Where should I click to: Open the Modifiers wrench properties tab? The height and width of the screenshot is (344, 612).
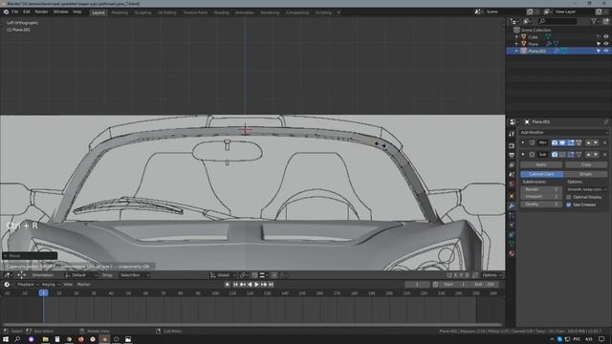point(512,206)
